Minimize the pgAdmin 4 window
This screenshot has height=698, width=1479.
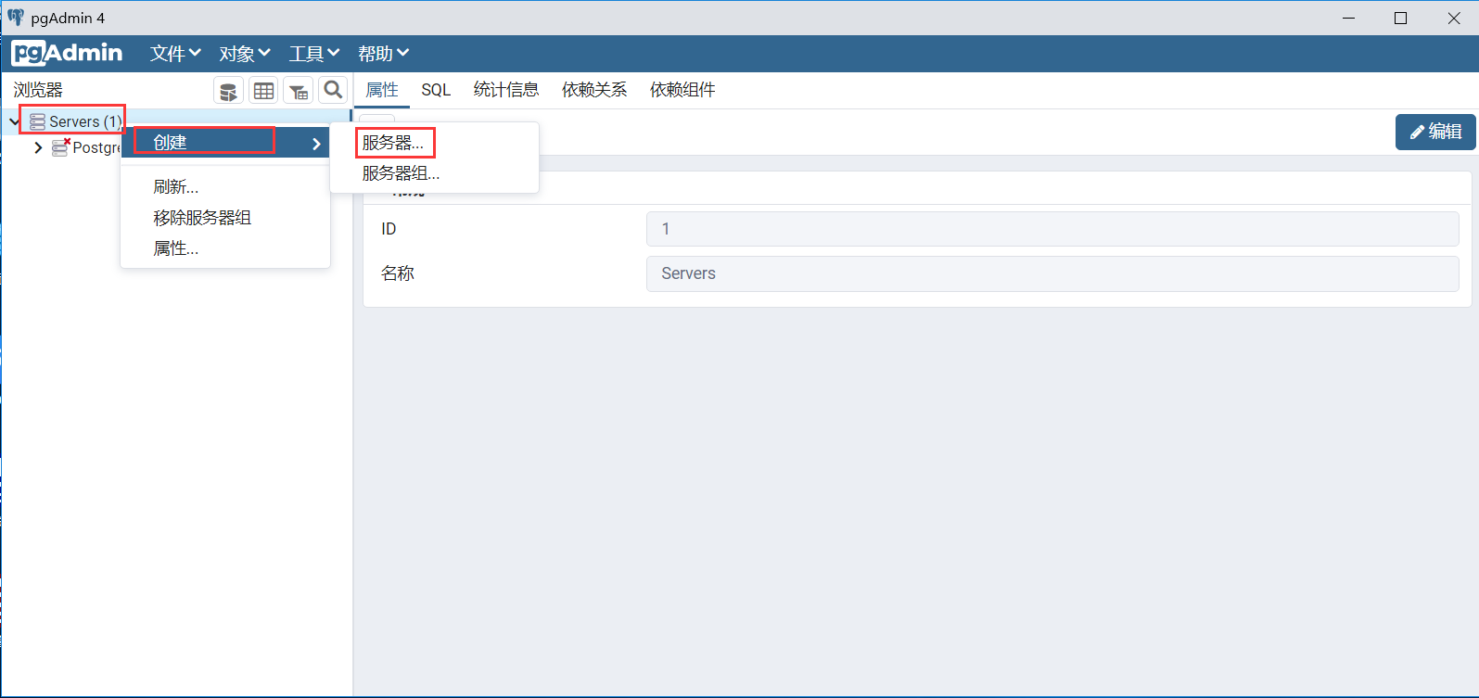coord(1349,18)
